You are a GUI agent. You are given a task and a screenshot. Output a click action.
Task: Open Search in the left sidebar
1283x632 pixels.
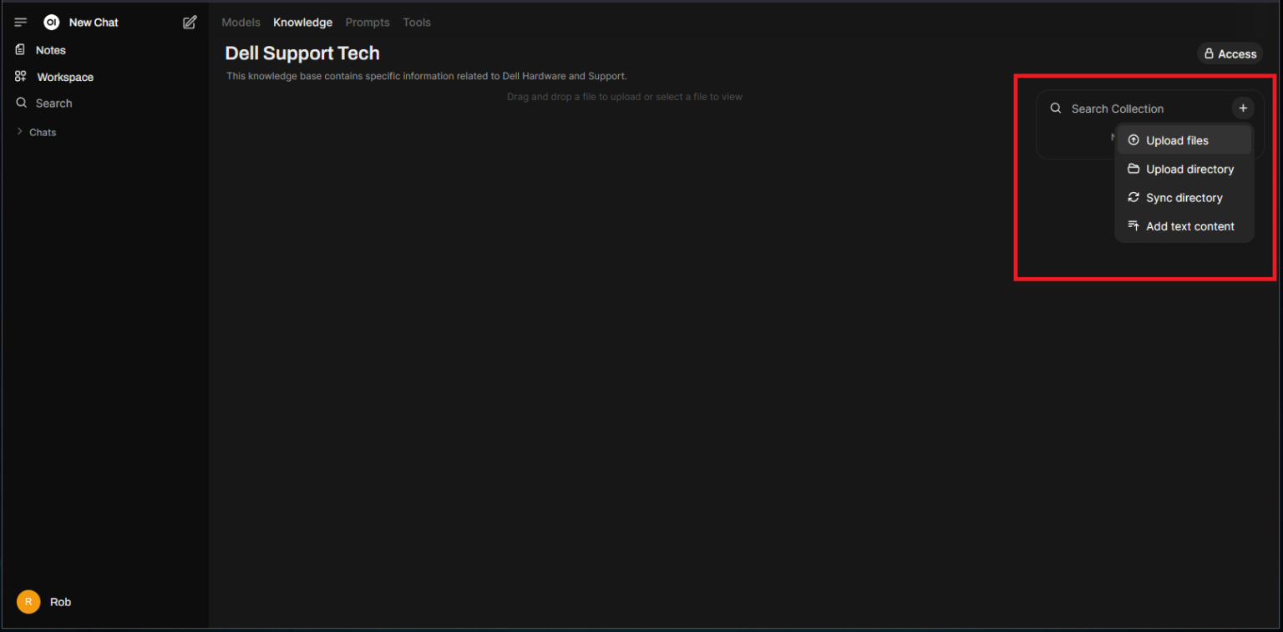pyautogui.click(x=53, y=104)
